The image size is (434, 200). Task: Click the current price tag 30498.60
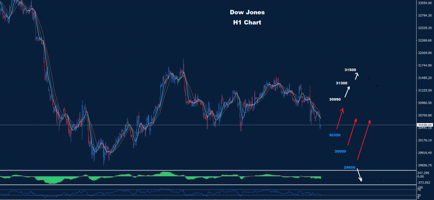[425, 125]
